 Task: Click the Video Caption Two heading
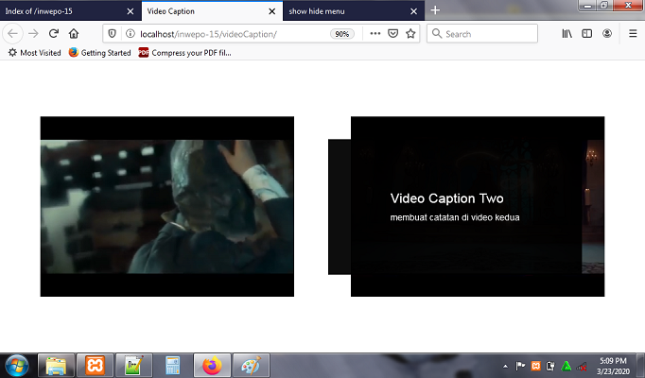446,198
